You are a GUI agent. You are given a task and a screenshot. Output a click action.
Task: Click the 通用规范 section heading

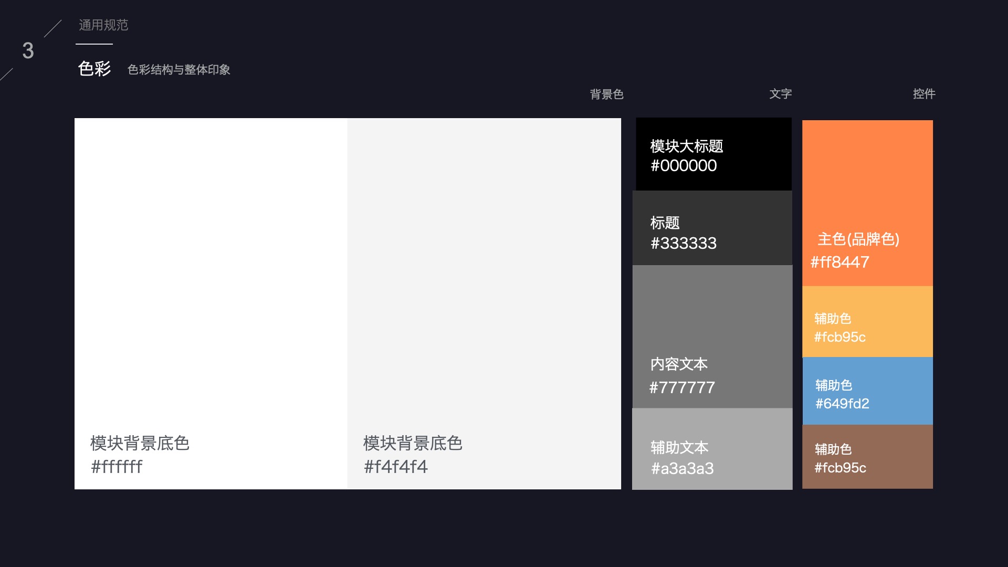[x=103, y=25]
